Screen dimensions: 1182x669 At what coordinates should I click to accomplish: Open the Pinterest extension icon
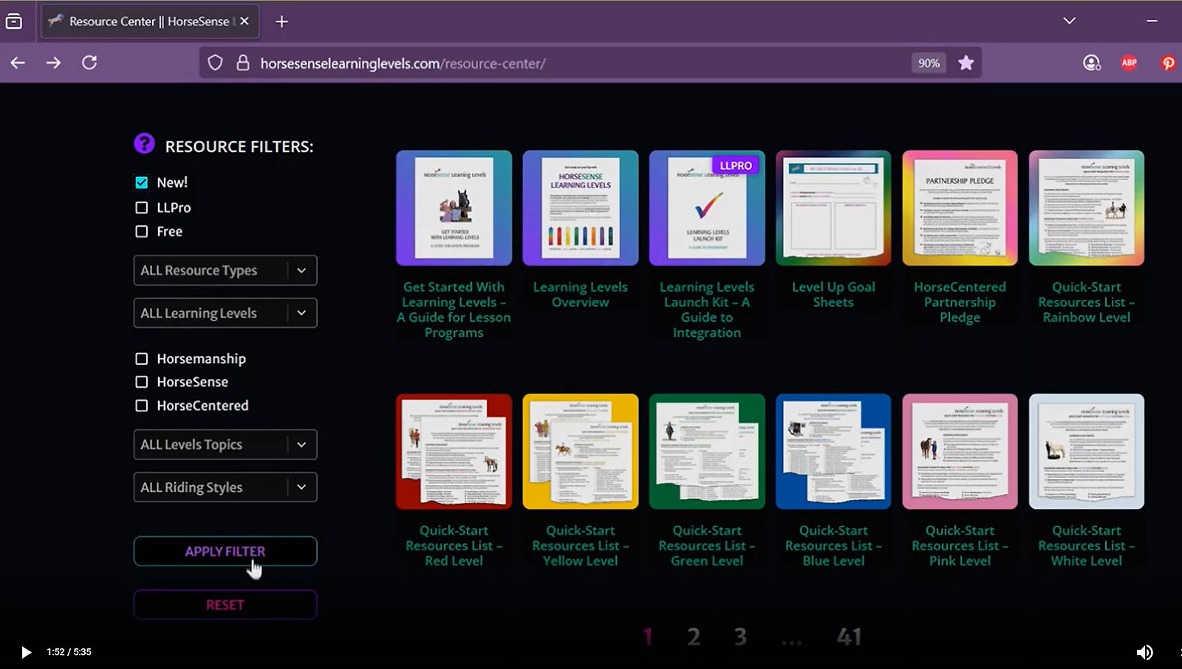click(x=1168, y=63)
